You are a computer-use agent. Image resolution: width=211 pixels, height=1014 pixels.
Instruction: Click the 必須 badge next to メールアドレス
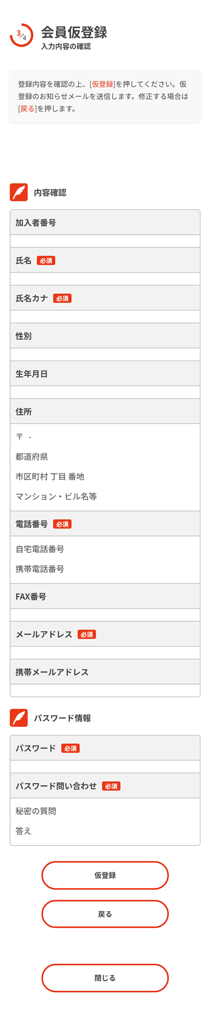tap(87, 634)
